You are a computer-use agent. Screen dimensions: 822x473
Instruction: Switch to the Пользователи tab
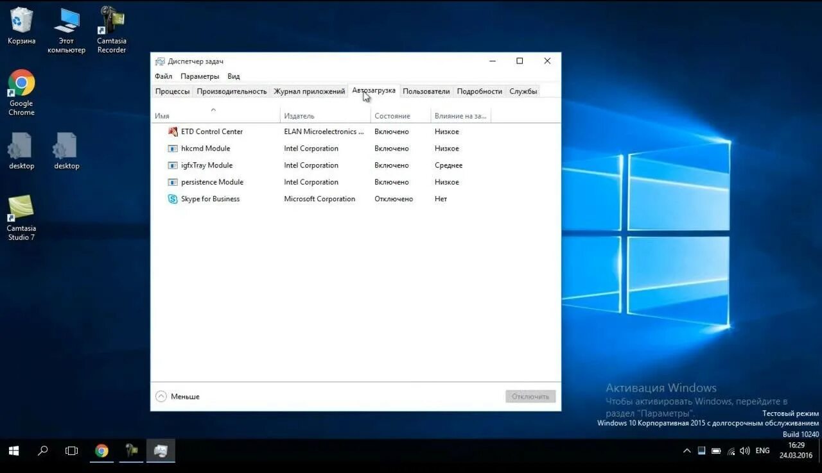(x=426, y=91)
